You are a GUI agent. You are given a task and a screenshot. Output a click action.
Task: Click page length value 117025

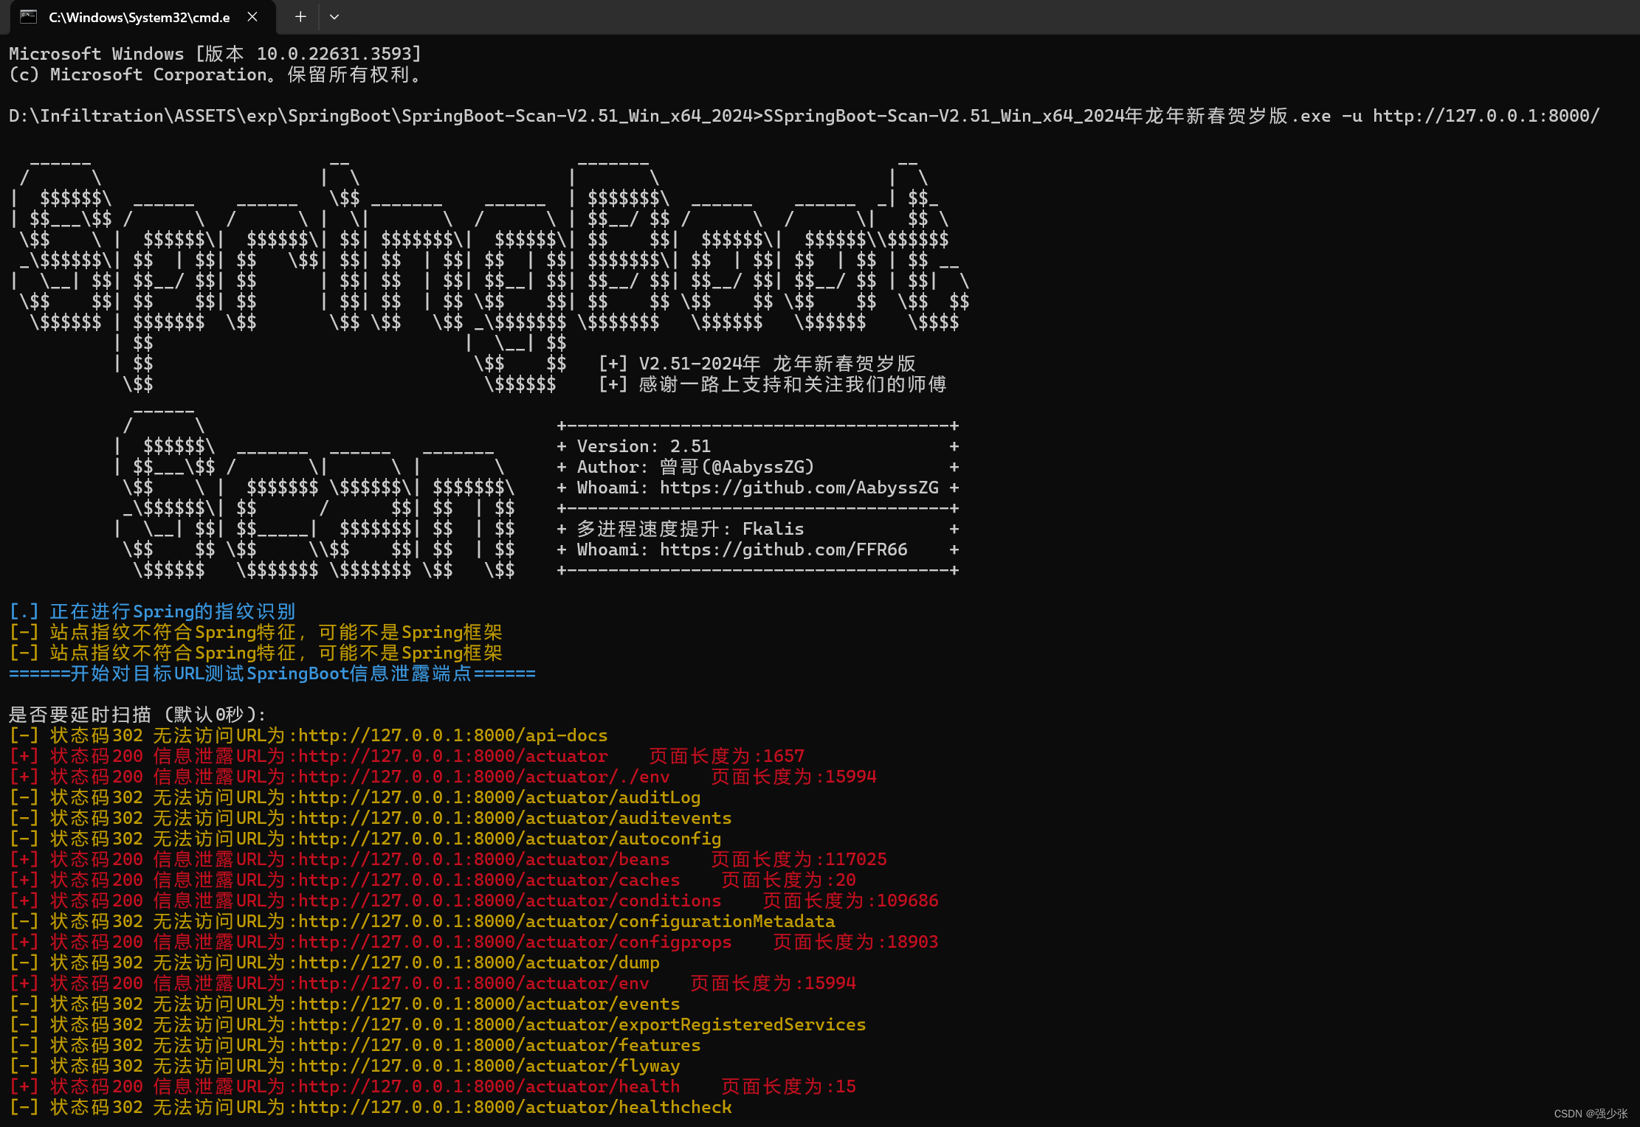pos(856,859)
